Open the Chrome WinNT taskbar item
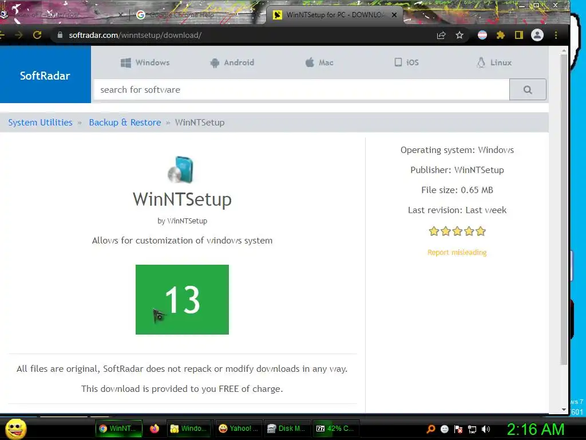The width and height of the screenshot is (586, 440). pyautogui.click(x=119, y=429)
